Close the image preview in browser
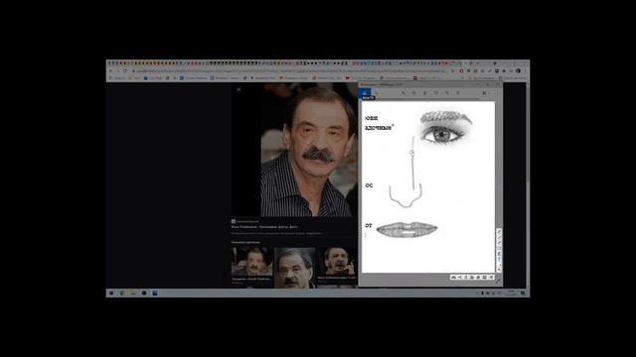 [x=238, y=89]
